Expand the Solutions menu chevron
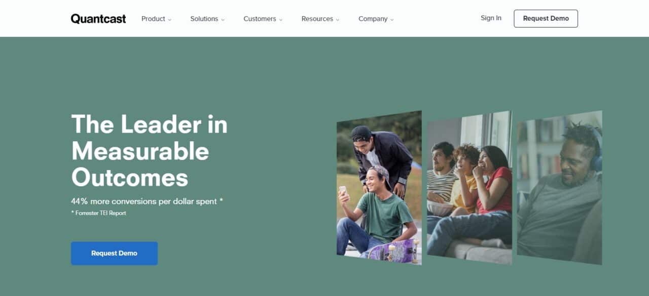This screenshot has height=296, width=649. click(x=223, y=20)
